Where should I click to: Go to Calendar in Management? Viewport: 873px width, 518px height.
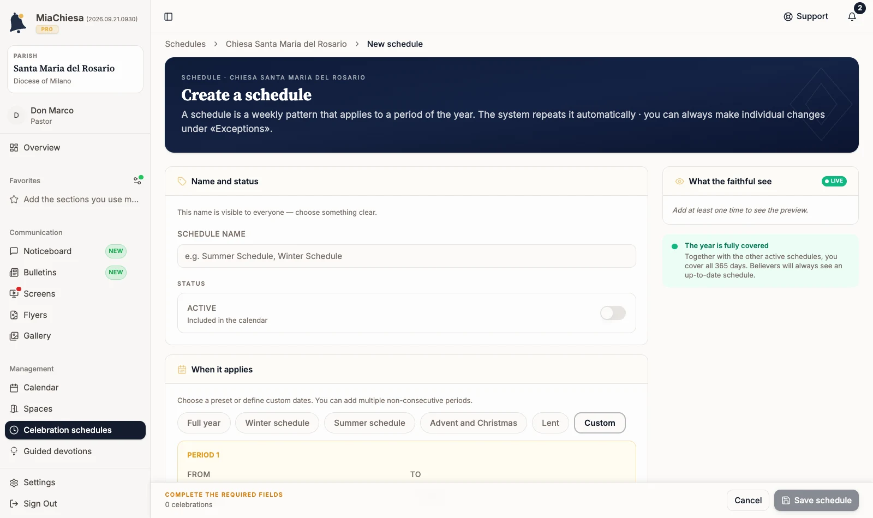(x=75, y=388)
